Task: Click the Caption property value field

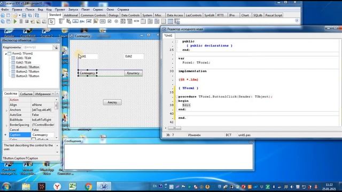Action: pyautogui.click(x=43, y=135)
